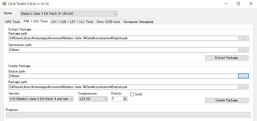Click the 'Destination path:' label
This screenshot has height=121, width=257.
20,45
